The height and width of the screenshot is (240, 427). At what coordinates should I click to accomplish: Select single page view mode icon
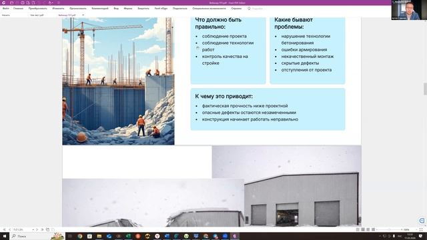(358, 229)
